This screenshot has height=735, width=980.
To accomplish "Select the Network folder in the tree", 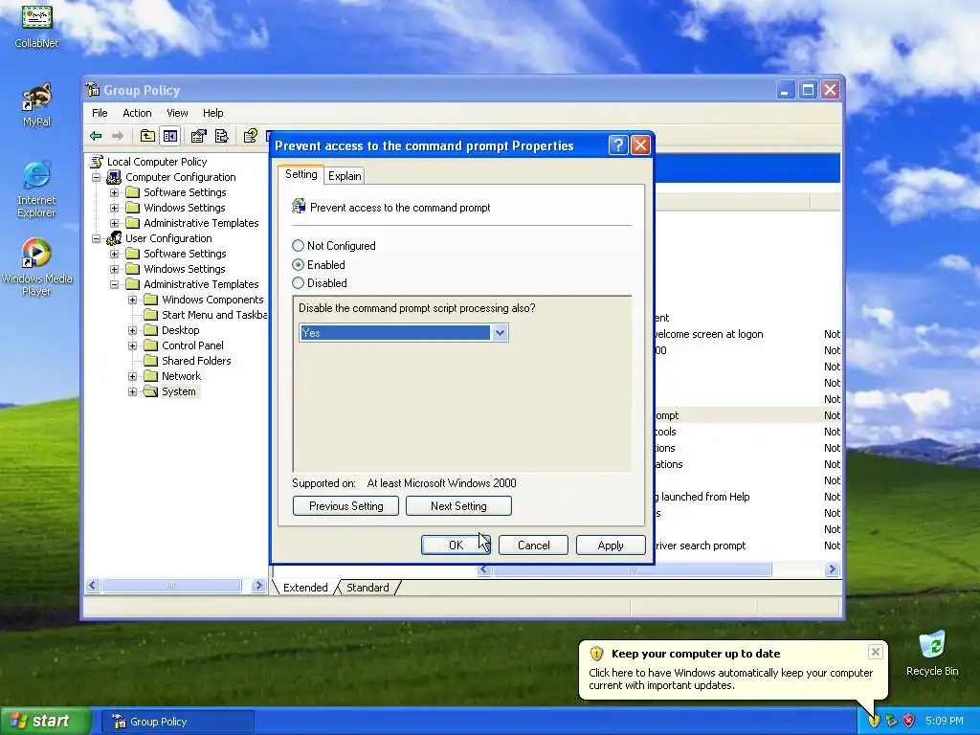I will (181, 376).
